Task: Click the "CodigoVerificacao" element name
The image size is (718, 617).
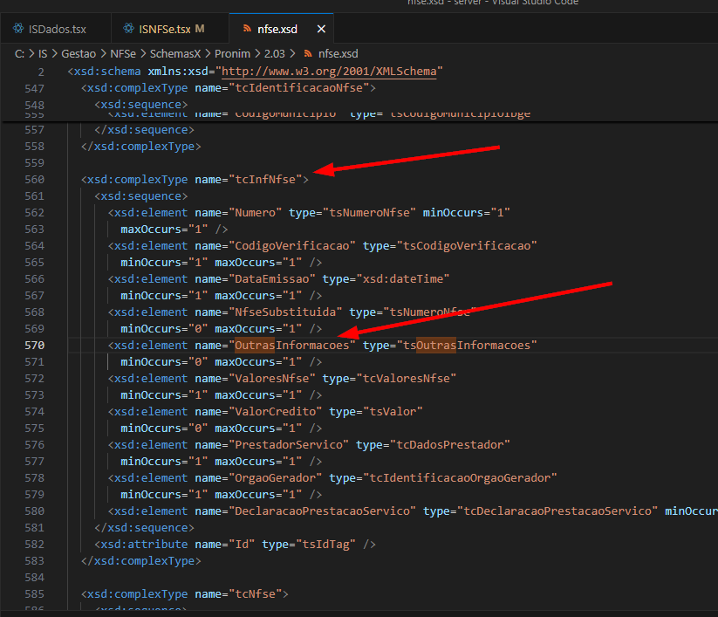Action: (291, 246)
